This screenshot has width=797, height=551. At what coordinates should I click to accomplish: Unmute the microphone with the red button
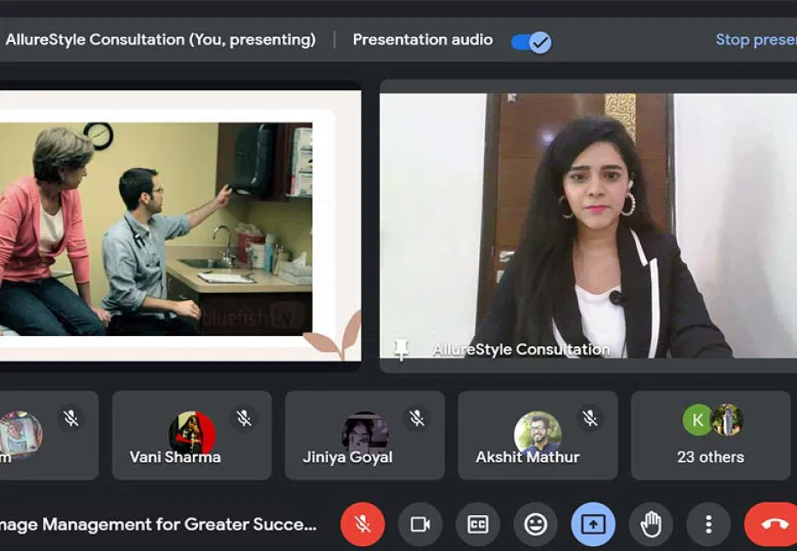363,524
